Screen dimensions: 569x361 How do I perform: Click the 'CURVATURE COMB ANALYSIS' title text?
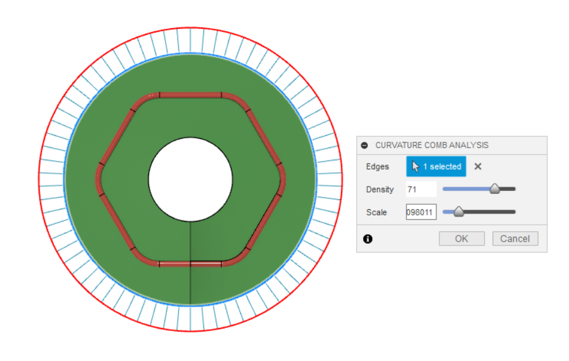tap(432, 145)
